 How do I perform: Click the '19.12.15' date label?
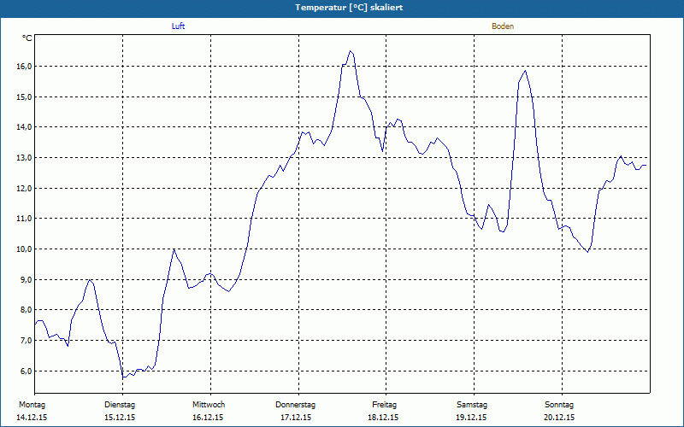(x=471, y=418)
